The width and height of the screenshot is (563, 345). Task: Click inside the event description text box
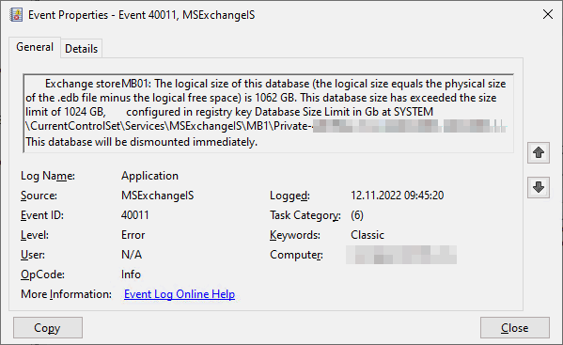click(268, 113)
